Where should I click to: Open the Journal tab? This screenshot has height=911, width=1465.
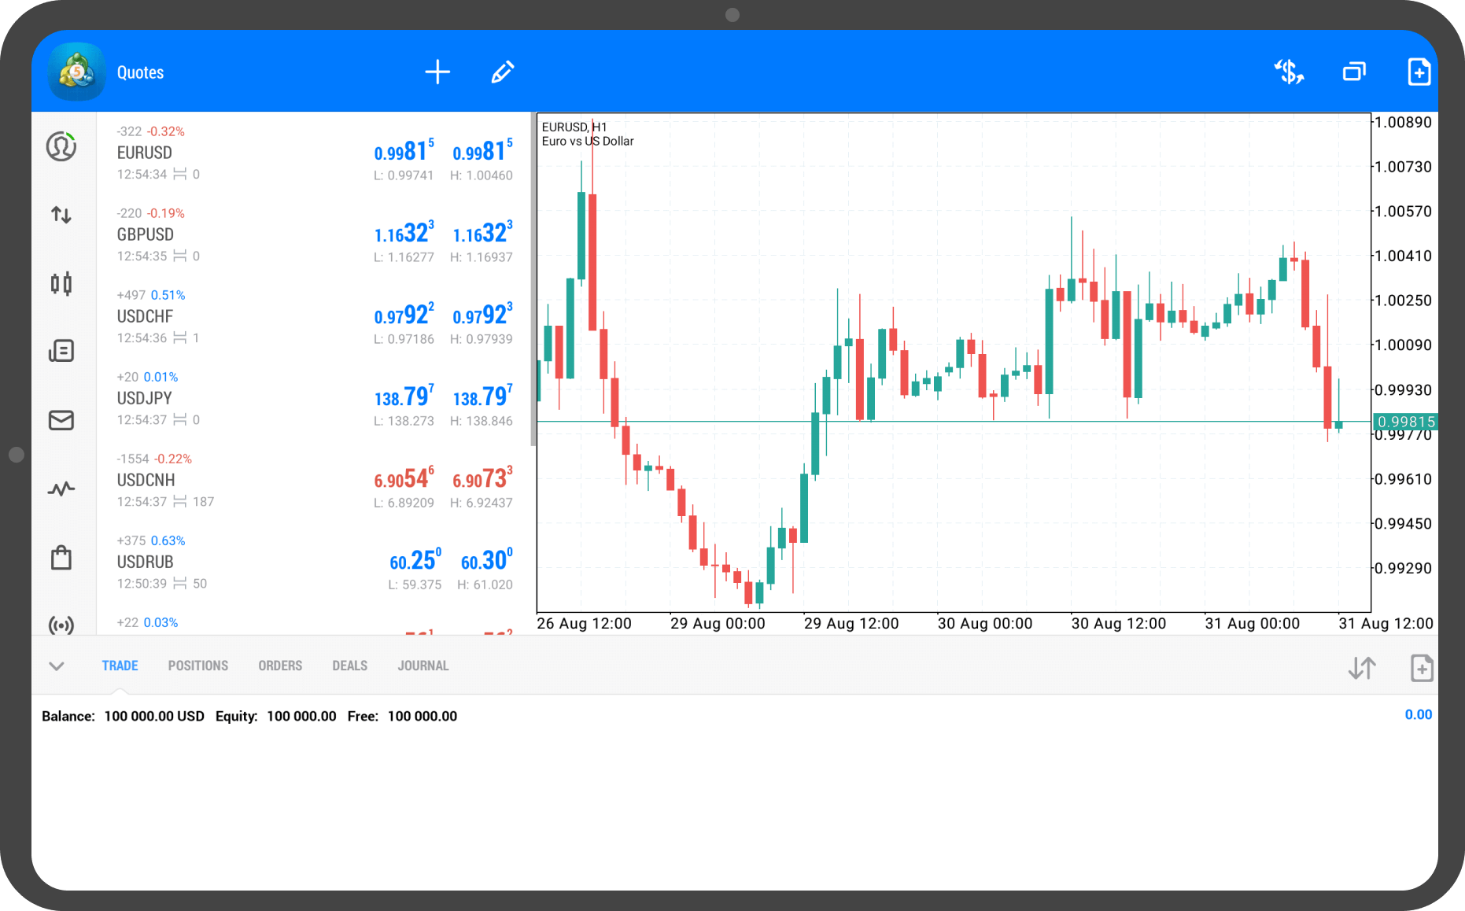pyautogui.click(x=423, y=666)
